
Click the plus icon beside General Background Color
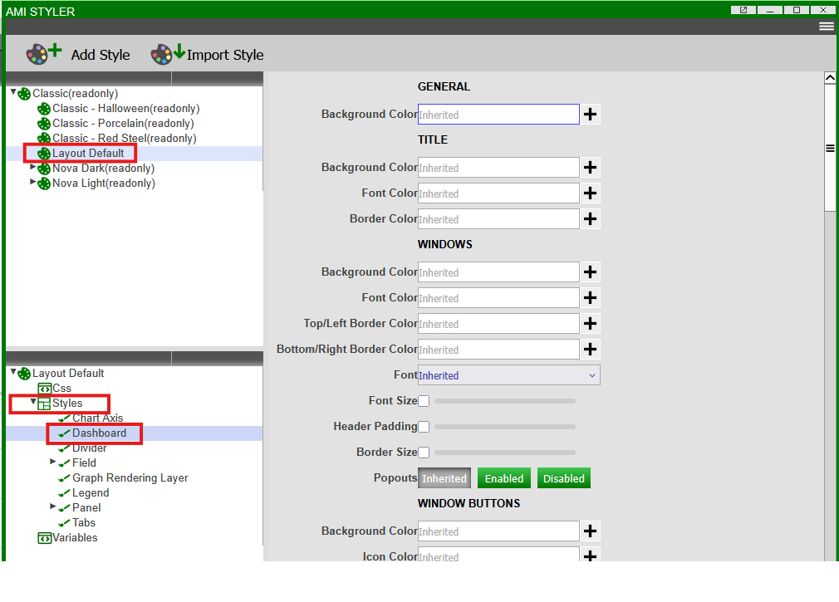[590, 115]
